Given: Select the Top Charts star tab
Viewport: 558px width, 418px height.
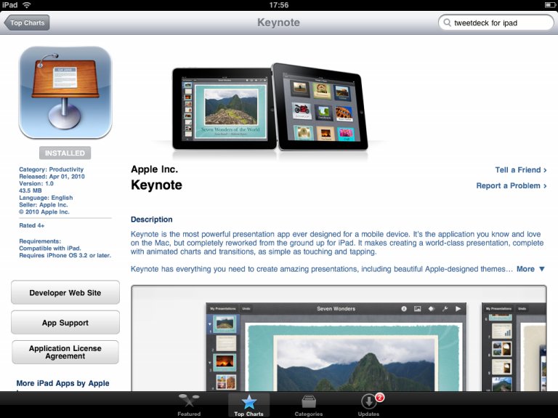Looking at the screenshot, I should click(248, 405).
